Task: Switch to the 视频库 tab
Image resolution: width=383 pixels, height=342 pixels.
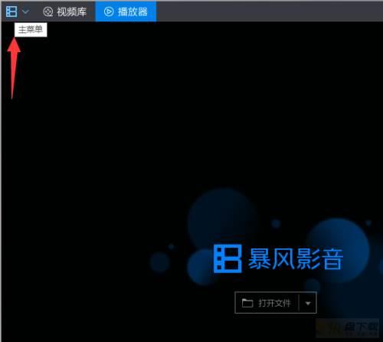Action: point(65,12)
